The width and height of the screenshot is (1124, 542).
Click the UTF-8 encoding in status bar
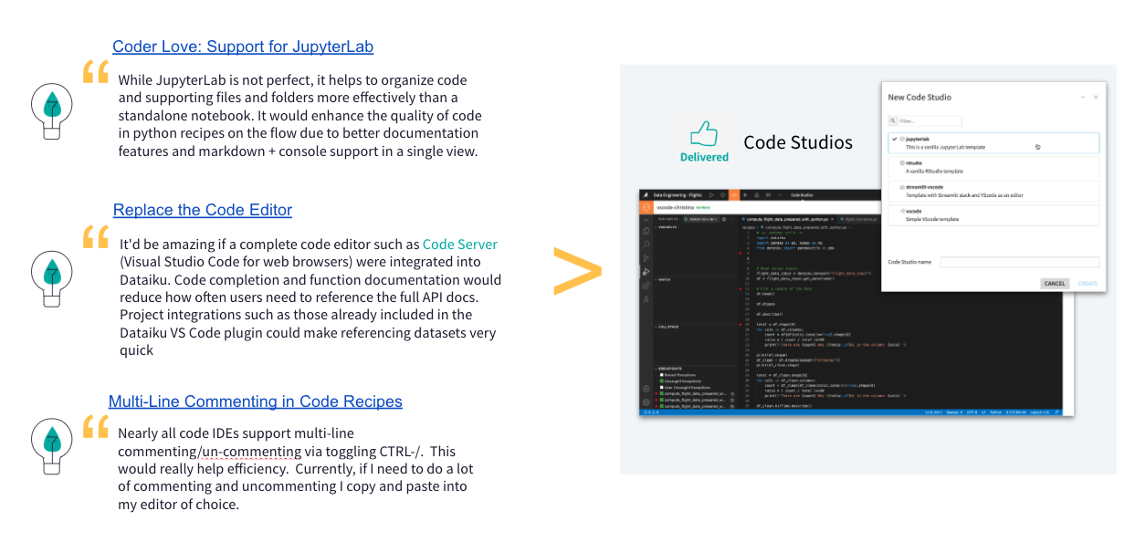(972, 412)
